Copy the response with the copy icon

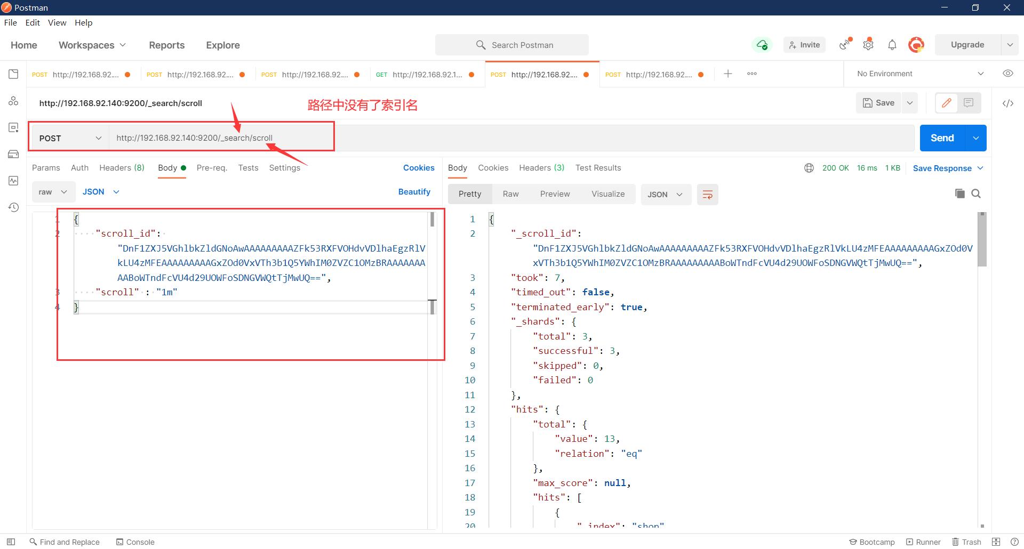point(960,193)
